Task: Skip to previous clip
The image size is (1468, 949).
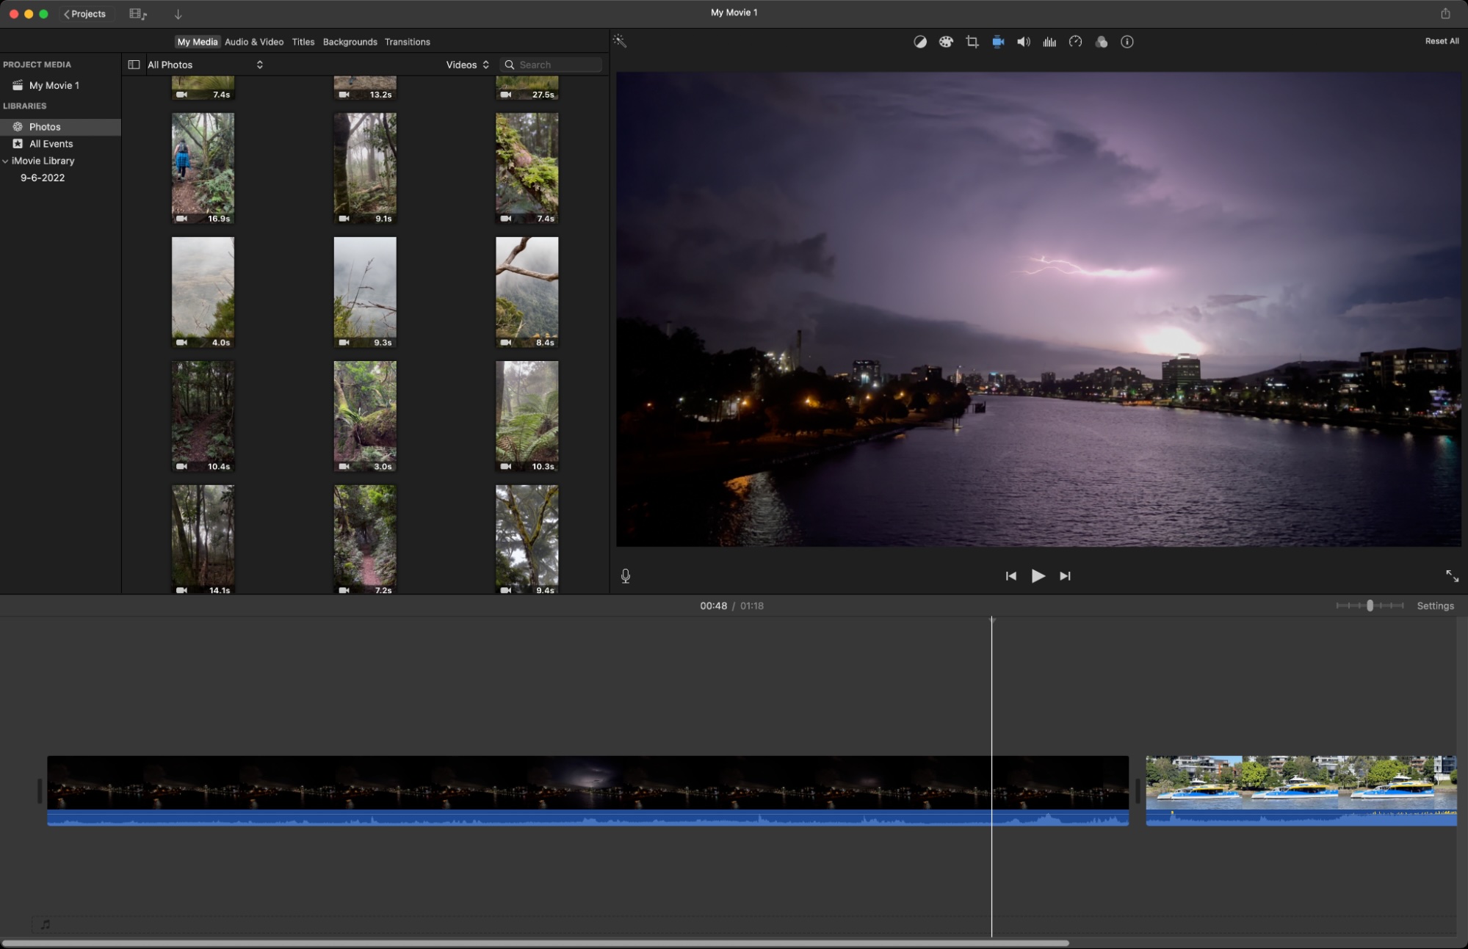Action: pos(1011,576)
